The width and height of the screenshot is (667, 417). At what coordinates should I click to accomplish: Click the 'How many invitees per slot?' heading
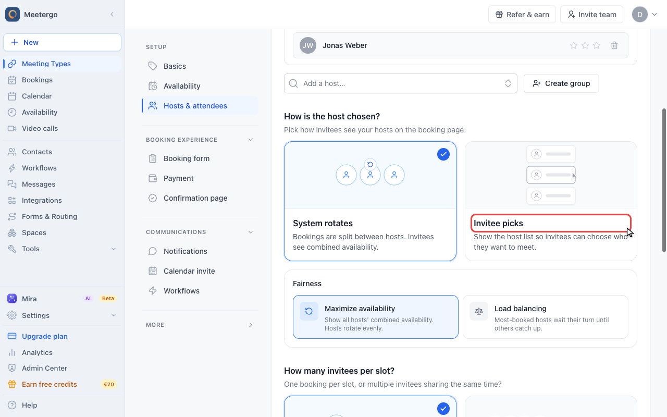339,371
